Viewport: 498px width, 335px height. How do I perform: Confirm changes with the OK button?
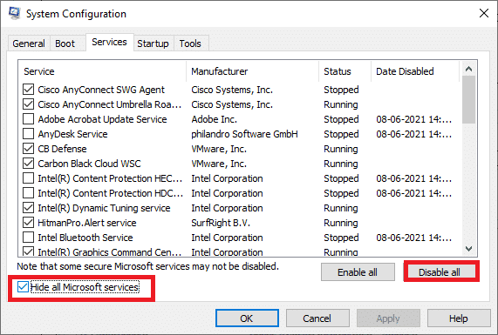(247, 318)
